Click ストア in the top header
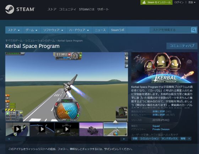This screenshot has width=199, height=154. [x=52, y=9]
